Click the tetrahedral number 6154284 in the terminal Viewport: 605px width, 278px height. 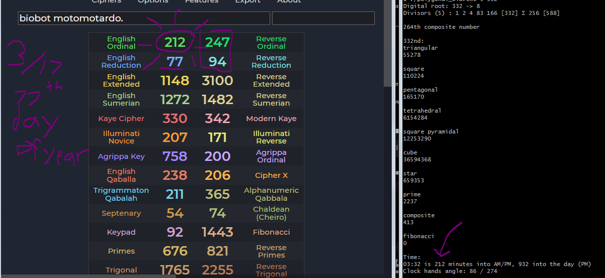pos(415,118)
